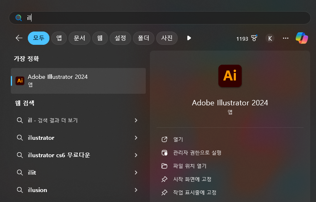Switch to the 사진 filter tab

pyautogui.click(x=167, y=38)
